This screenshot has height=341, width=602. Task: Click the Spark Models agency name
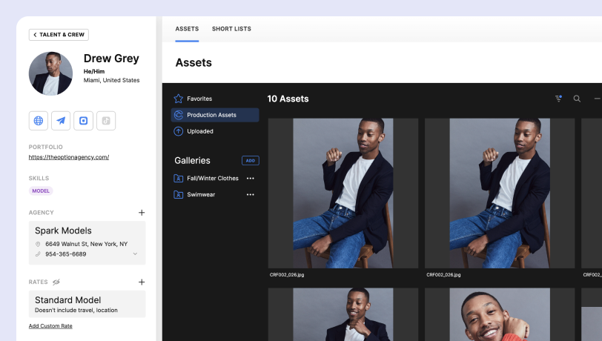click(63, 231)
